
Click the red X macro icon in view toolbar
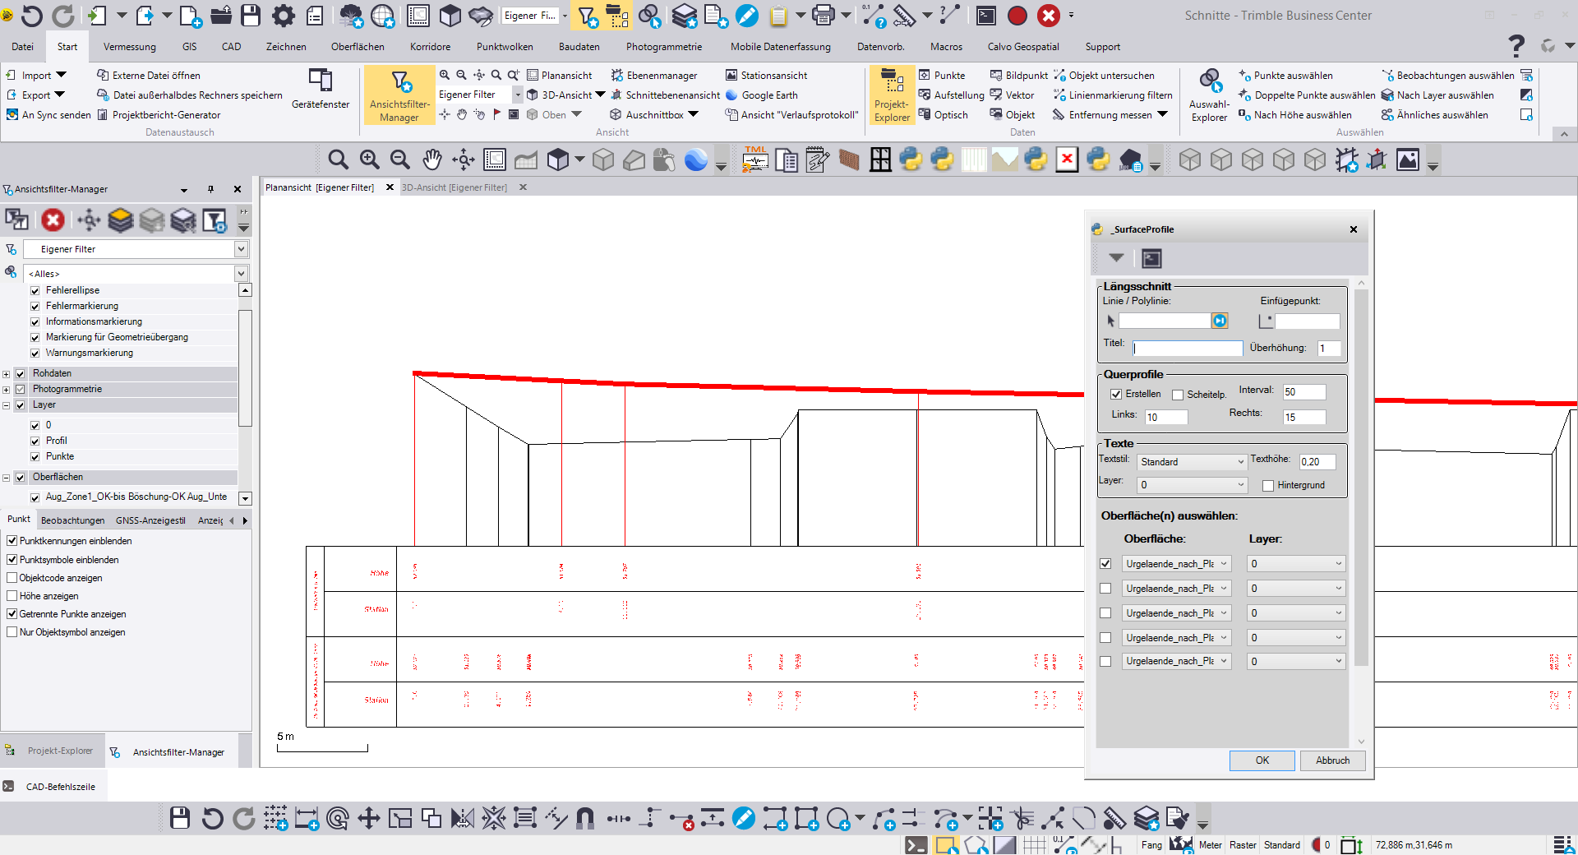[x=1067, y=159]
